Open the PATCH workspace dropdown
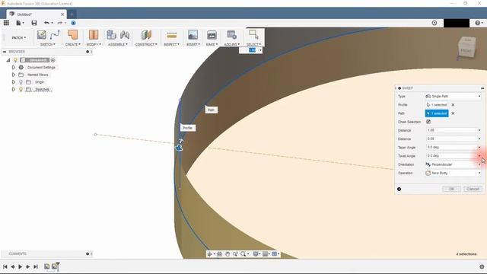Screen dimensions: 487x274 tap(18, 37)
